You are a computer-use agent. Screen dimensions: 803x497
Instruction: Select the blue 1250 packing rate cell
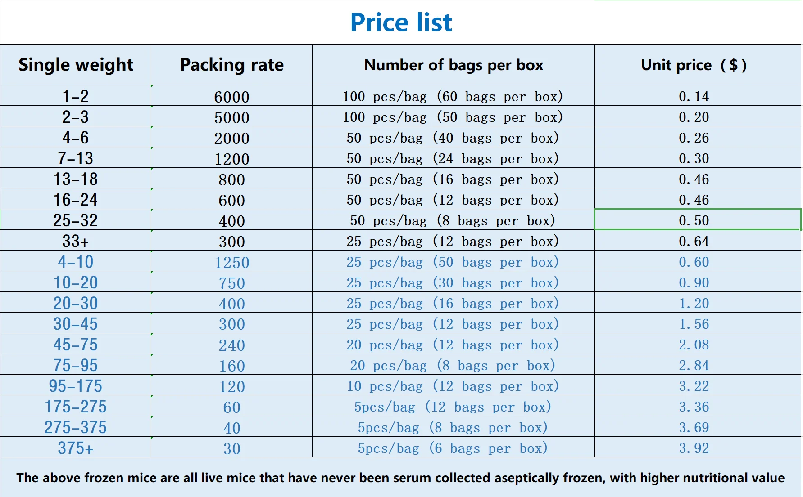pos(231,262)
